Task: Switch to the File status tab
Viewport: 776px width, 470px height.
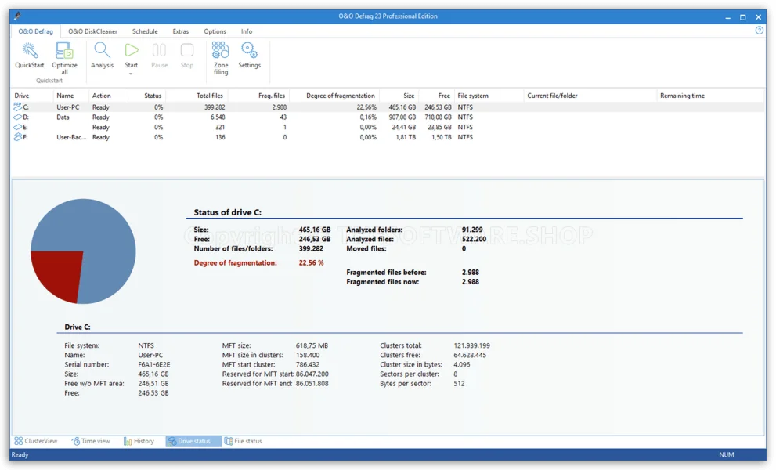Action: (244, 441)
